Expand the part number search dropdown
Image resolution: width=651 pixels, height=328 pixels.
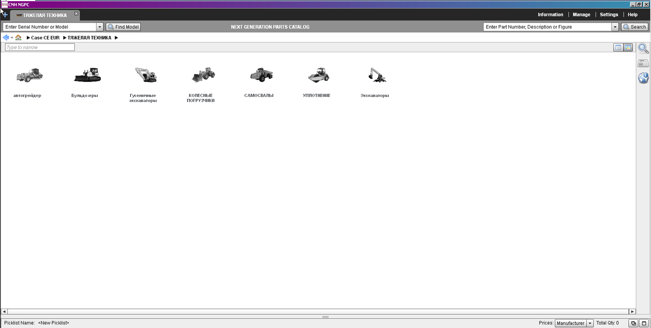(615, 27)
